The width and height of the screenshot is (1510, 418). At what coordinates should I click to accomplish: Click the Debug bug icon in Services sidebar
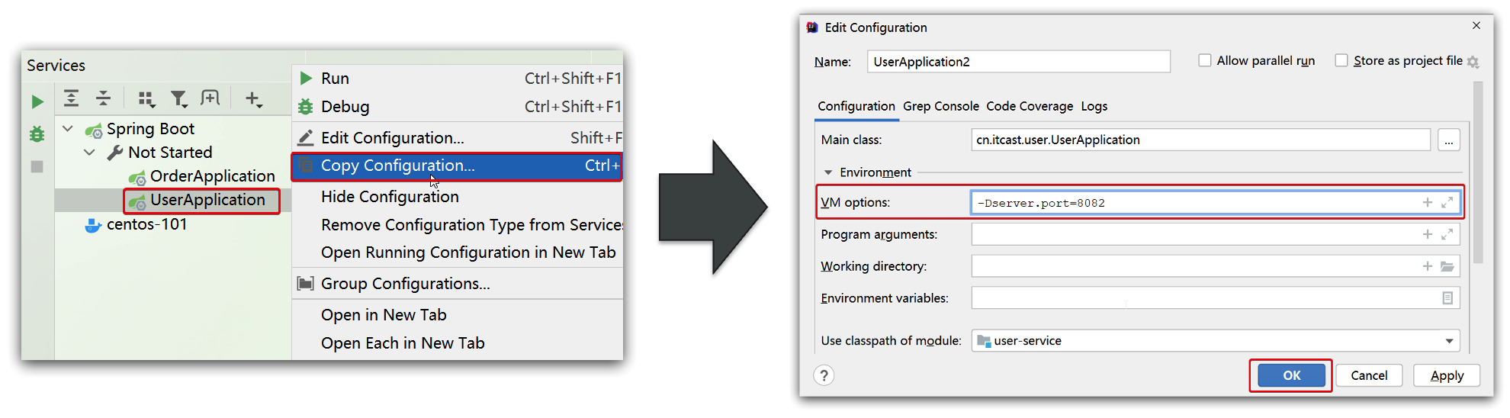click(37, 134)
